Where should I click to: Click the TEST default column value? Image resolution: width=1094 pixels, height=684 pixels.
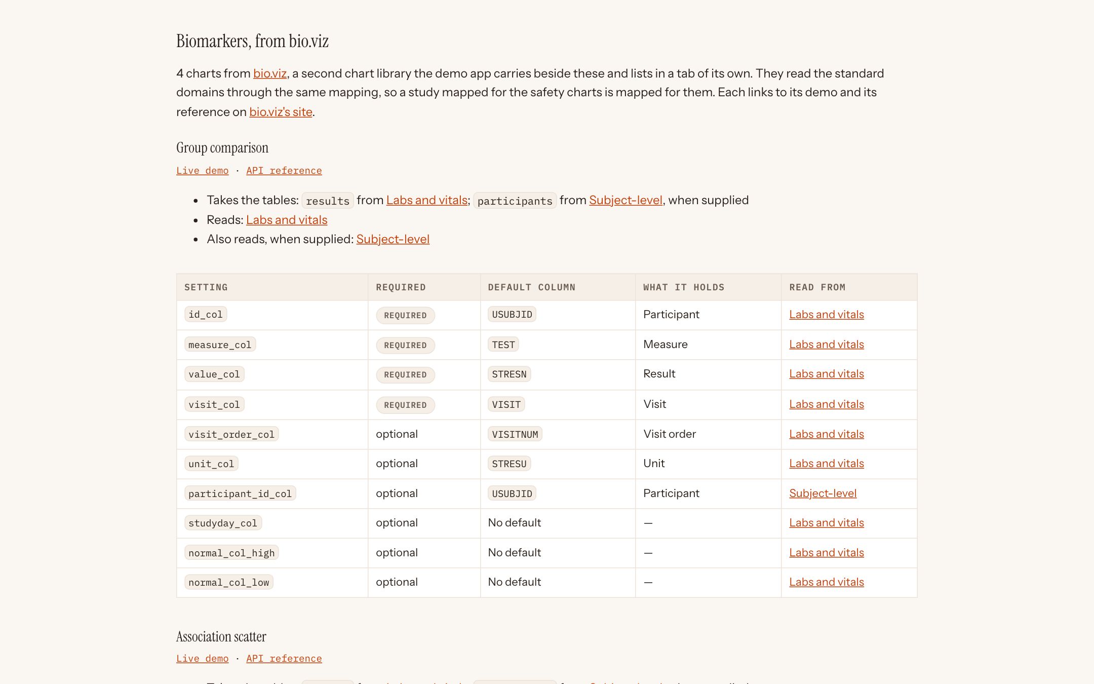pyautogui.click(x=503, y=345)
